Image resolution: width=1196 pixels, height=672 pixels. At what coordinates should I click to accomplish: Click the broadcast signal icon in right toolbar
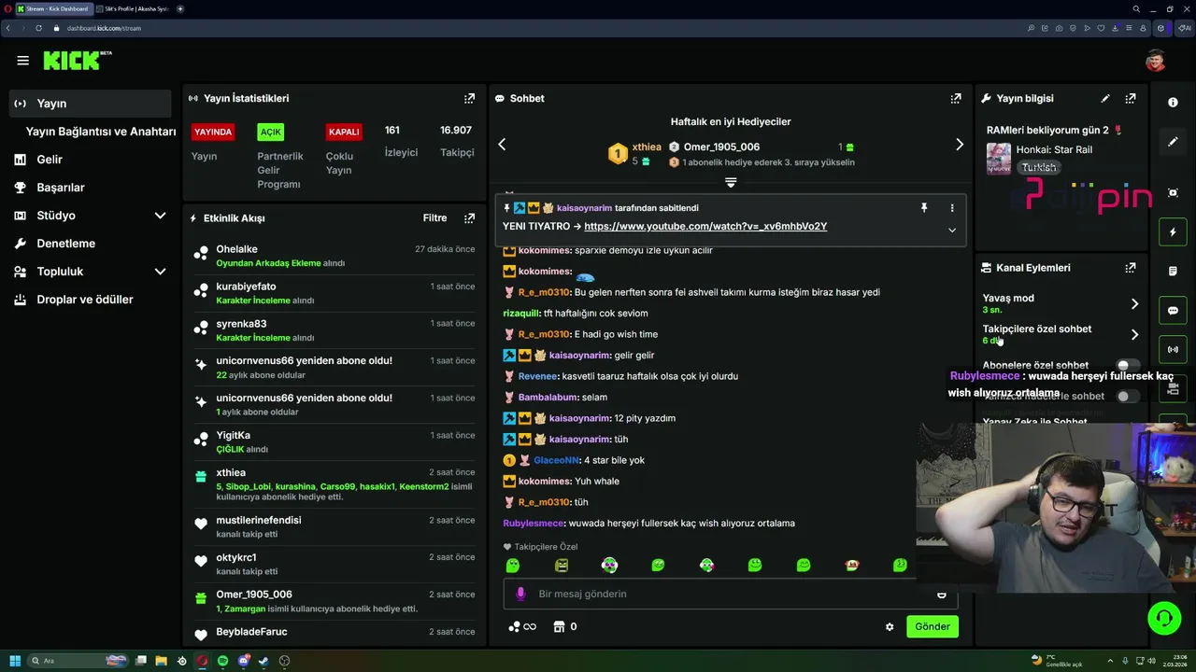(1173, 350)
